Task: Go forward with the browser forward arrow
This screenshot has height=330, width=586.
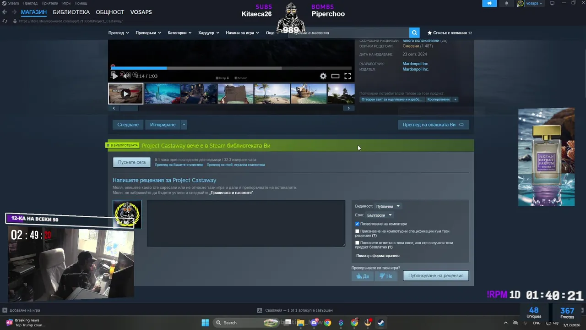Action: [x=14, y=12]
